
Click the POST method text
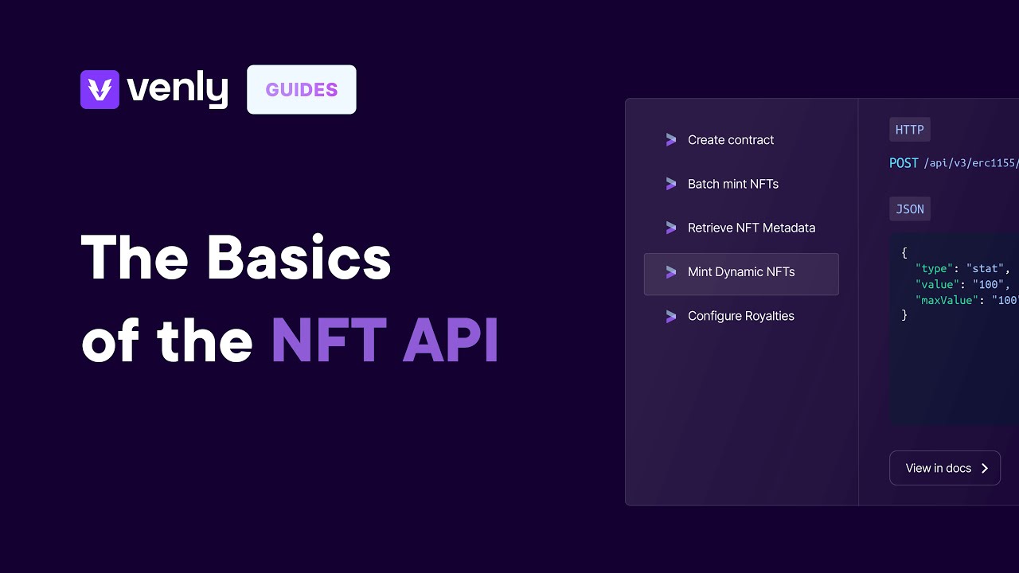tap(904, 163)
